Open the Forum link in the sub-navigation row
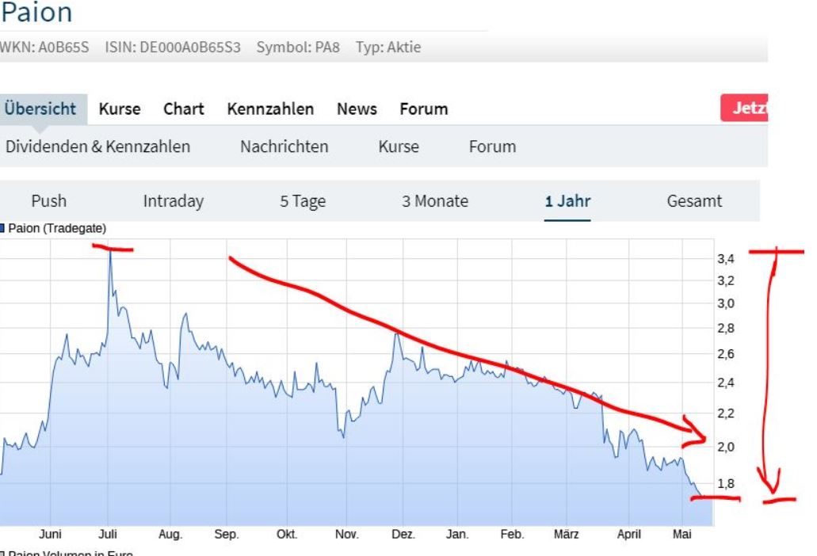The height and width of the screenshot is (556, 817). pyautogui.click(x=492, y=147)
